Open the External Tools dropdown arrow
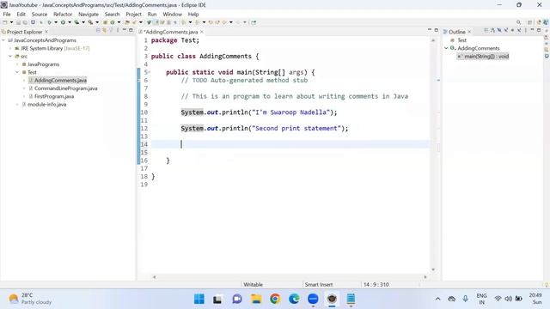The width and height of the screenshot is (550, 309). (x=97, y=22)
